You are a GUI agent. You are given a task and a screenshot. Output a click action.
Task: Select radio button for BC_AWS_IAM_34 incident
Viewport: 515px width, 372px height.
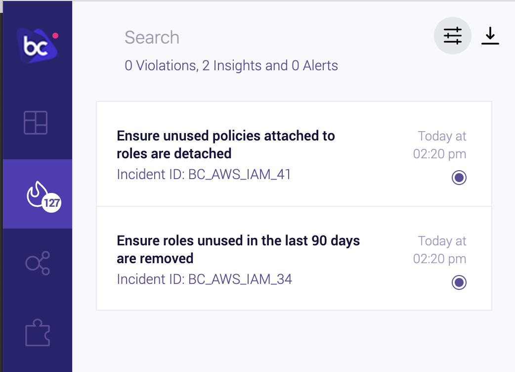459,282
